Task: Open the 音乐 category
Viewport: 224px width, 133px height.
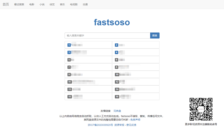Action: 62,4
